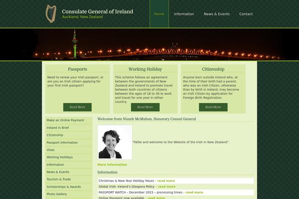
Task: Open the Information menu in header
Action: (x=184, y=14)
